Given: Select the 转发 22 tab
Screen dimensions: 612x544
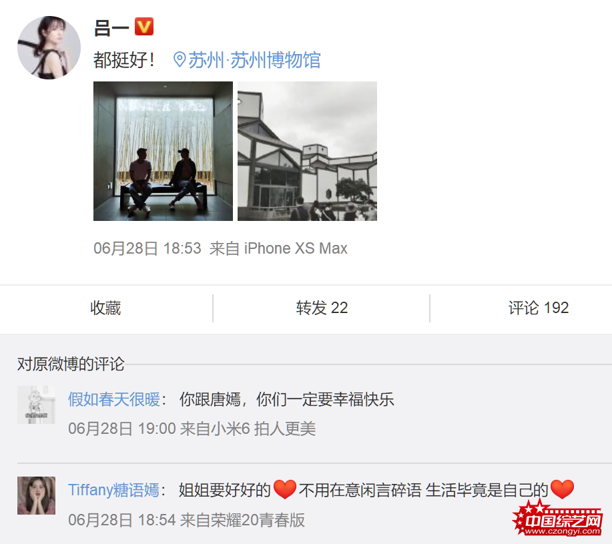Looking at the screenshot, I should [322, 308].
